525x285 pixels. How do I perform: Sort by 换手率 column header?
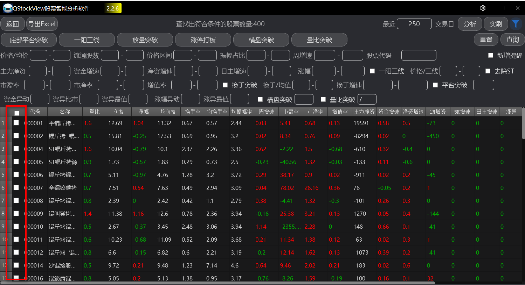click(x=193, y=112)
